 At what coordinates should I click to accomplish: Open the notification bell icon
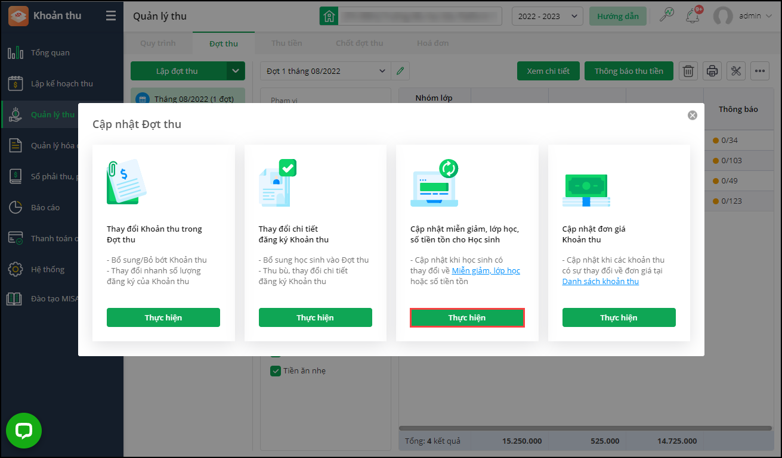(x=693, y=16)
